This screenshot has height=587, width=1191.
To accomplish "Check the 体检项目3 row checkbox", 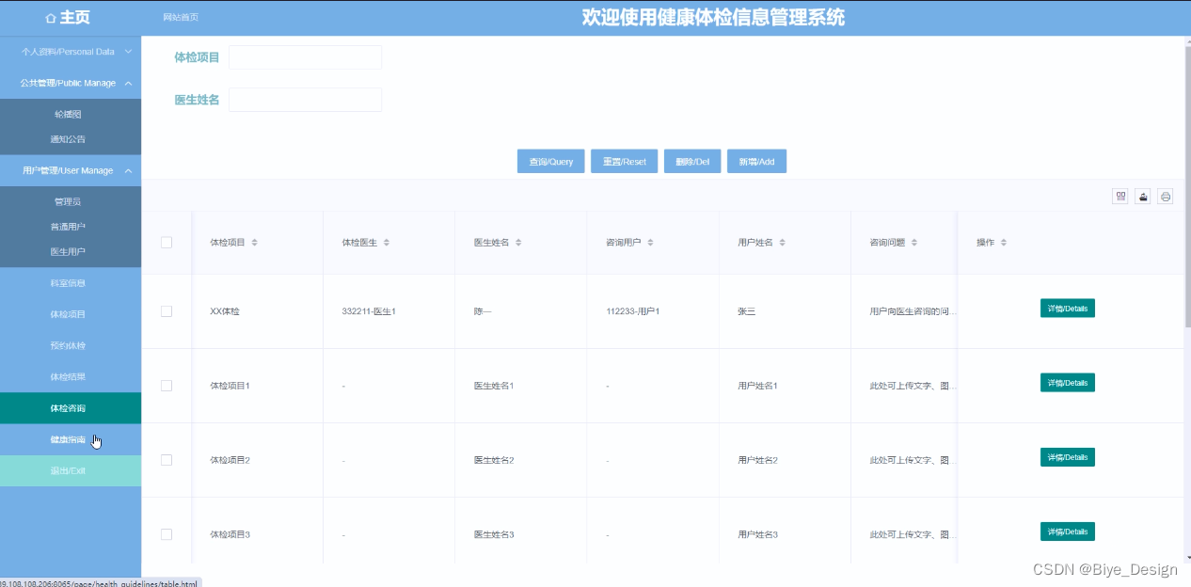I will tap(167, 534).
